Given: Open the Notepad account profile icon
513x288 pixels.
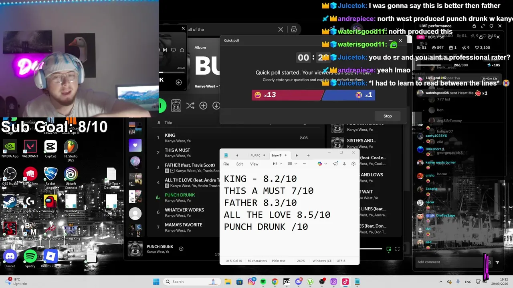Looking at the screenshot, I should 344,164.
